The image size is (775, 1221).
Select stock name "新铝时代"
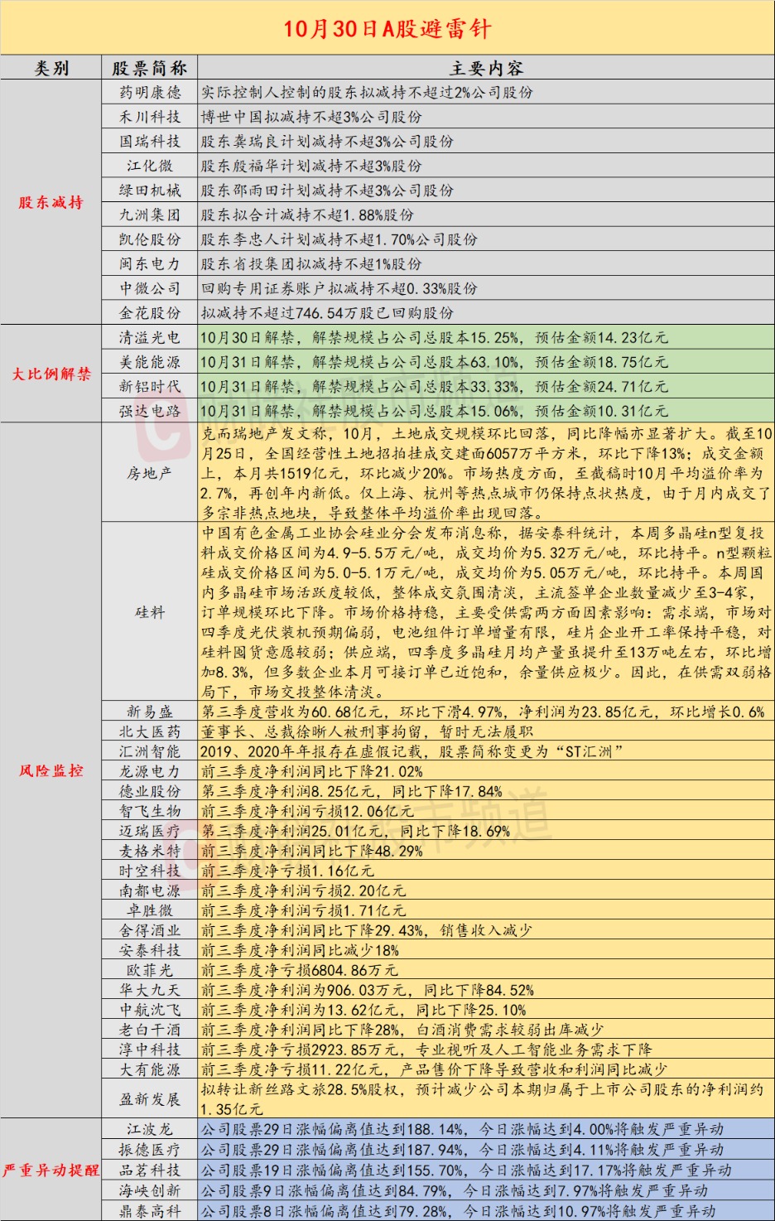coord(150,386)
